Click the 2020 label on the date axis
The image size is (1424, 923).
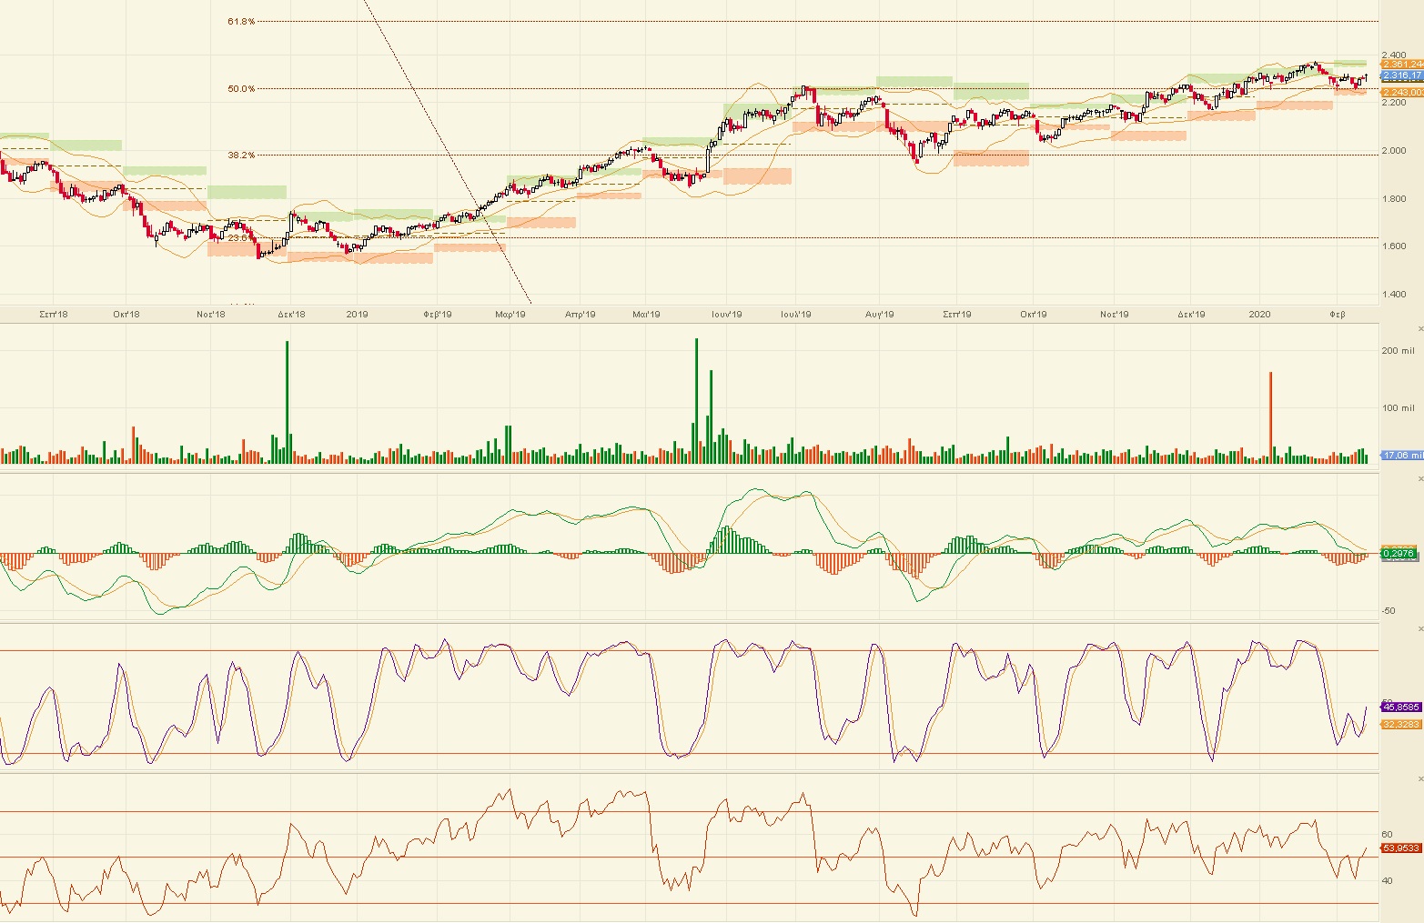(x=1259, y=315)
